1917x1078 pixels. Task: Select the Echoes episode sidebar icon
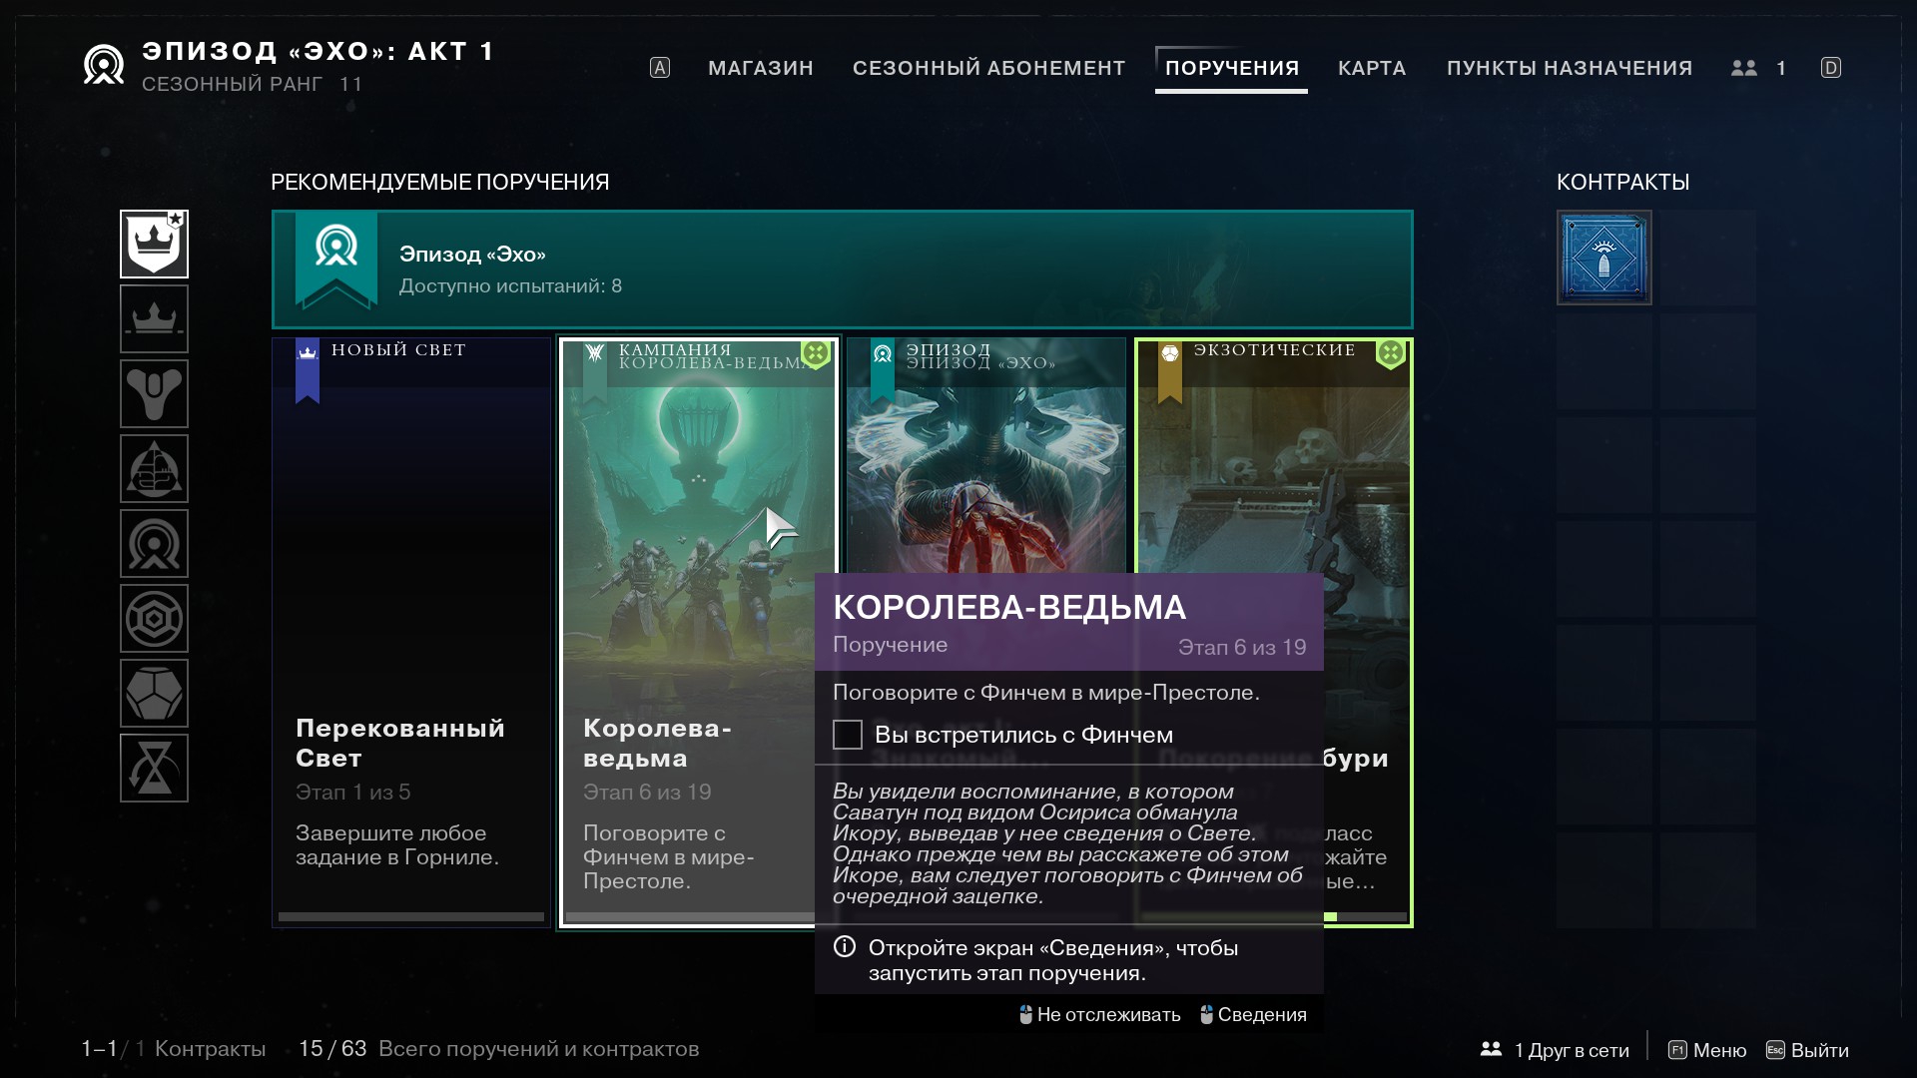[x=154, y=544]
